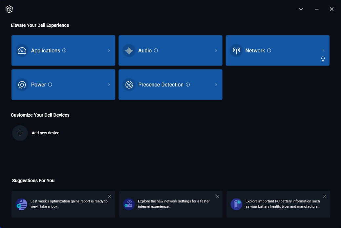Click the Suggestions For You heading
This screenshot has height=228, width=341.
point(33,180)
